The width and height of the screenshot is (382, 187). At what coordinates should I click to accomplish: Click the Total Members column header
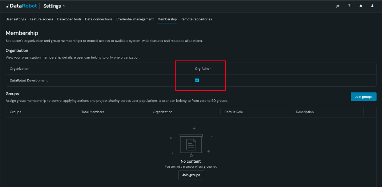point(93,112)
